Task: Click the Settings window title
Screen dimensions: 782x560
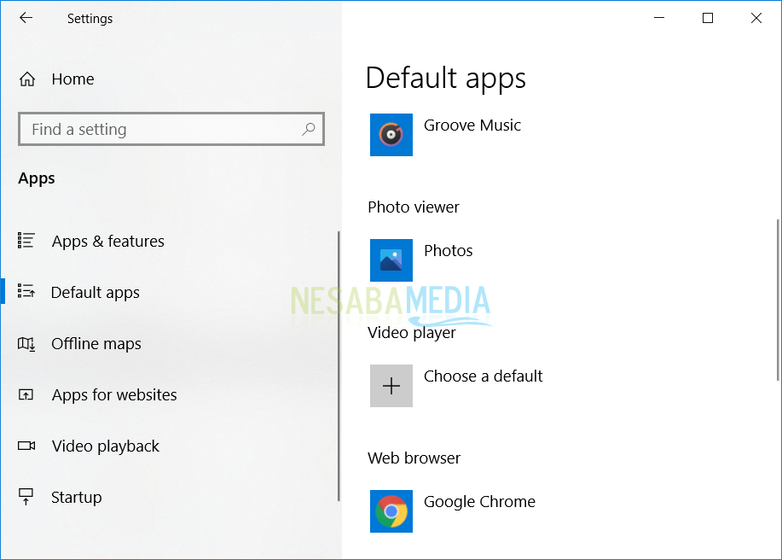Action: 90,19
